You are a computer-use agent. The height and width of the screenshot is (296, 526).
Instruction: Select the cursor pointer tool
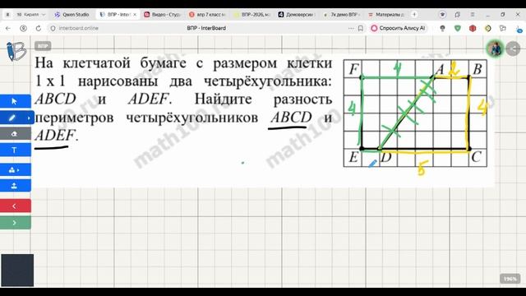point(15,101)
